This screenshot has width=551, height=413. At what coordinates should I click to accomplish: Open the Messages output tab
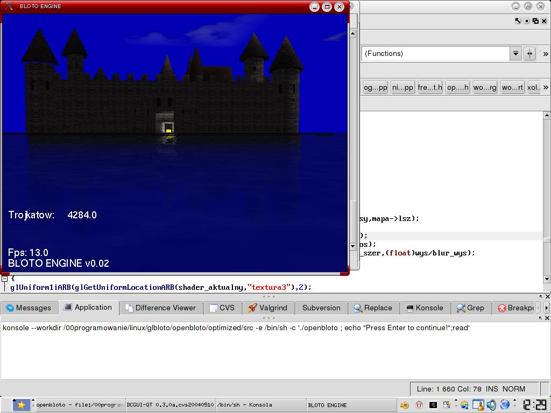[x=29, y=308]
